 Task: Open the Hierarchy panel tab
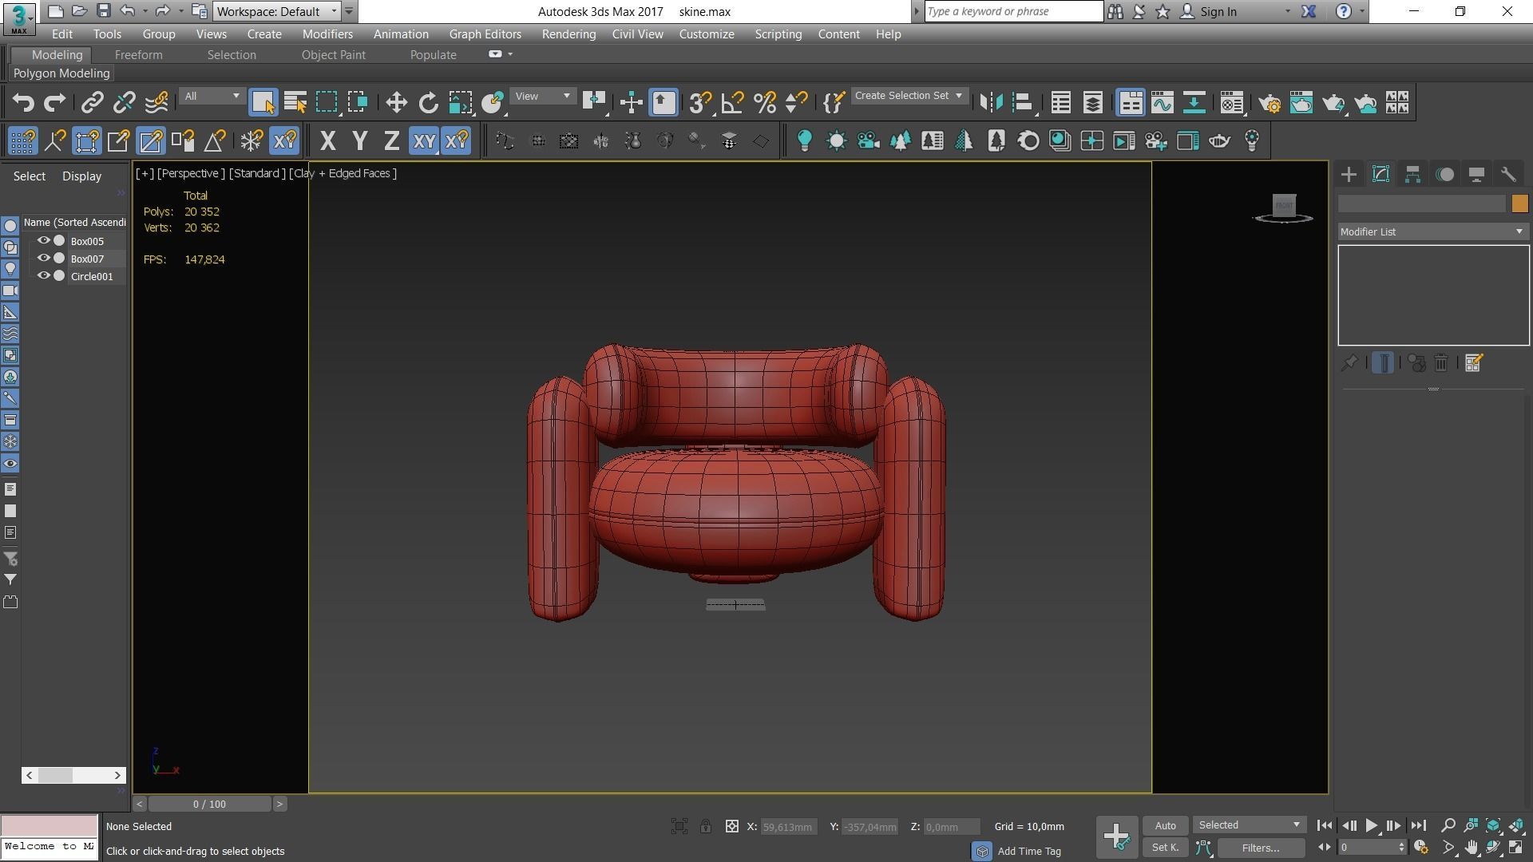[1412, 175]
